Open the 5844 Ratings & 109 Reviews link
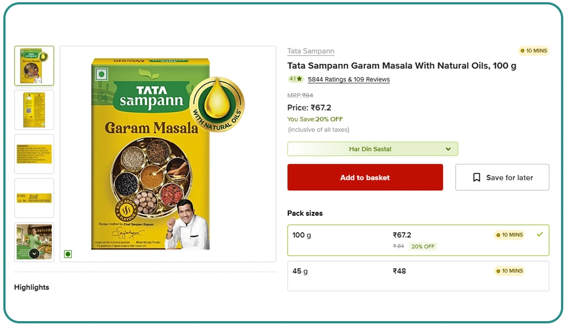Screen dimensions: 566x325 349,79
